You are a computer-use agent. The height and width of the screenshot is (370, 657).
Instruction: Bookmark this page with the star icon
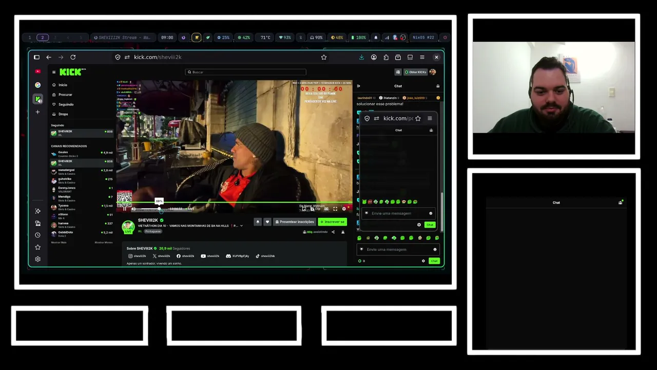[x=324, y=57]
